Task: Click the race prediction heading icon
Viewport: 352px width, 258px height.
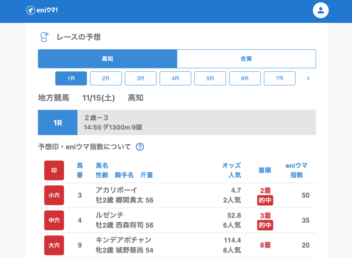Action: 44,37
